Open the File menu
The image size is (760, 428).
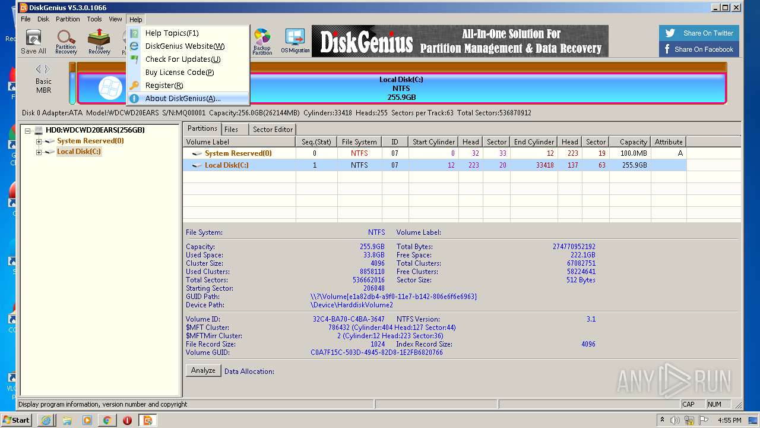coord(26,19)
